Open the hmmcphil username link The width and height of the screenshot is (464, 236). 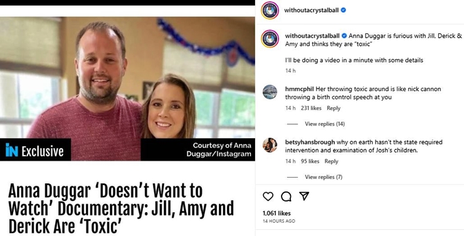(300, 89)
